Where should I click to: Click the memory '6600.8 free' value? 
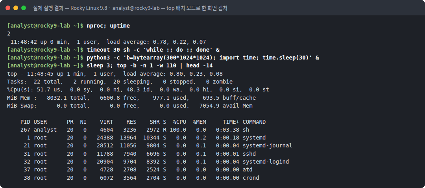tap(120, 98)
